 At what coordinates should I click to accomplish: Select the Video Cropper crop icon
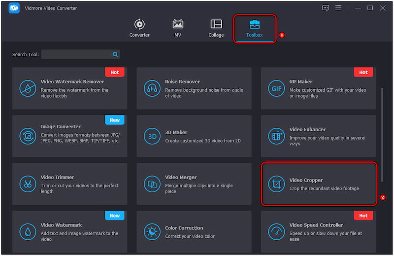point(276,184)
